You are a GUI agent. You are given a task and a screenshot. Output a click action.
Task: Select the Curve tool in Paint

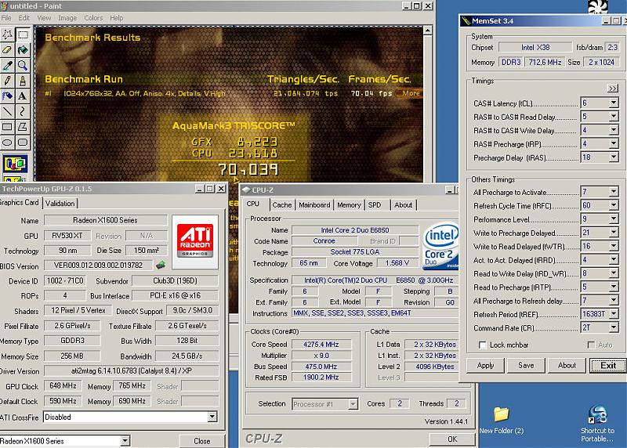(x=23, y=111)
